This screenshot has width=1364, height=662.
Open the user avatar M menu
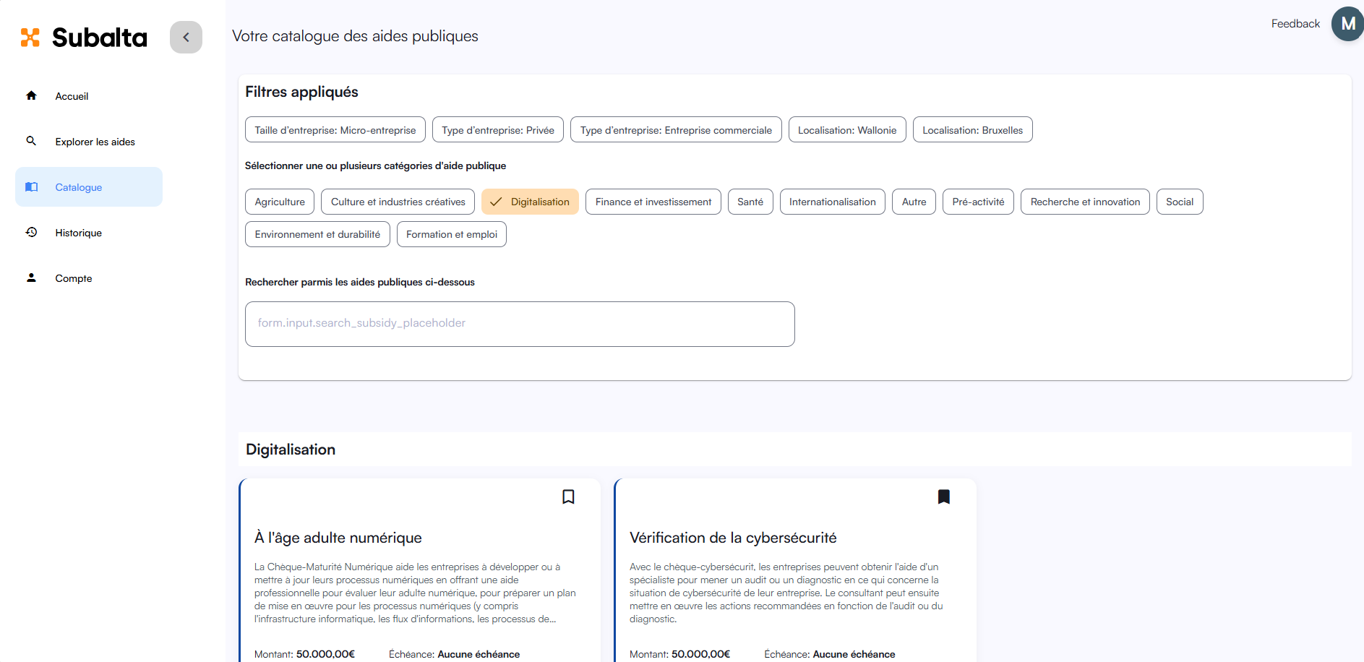(x=1347, y=24)
